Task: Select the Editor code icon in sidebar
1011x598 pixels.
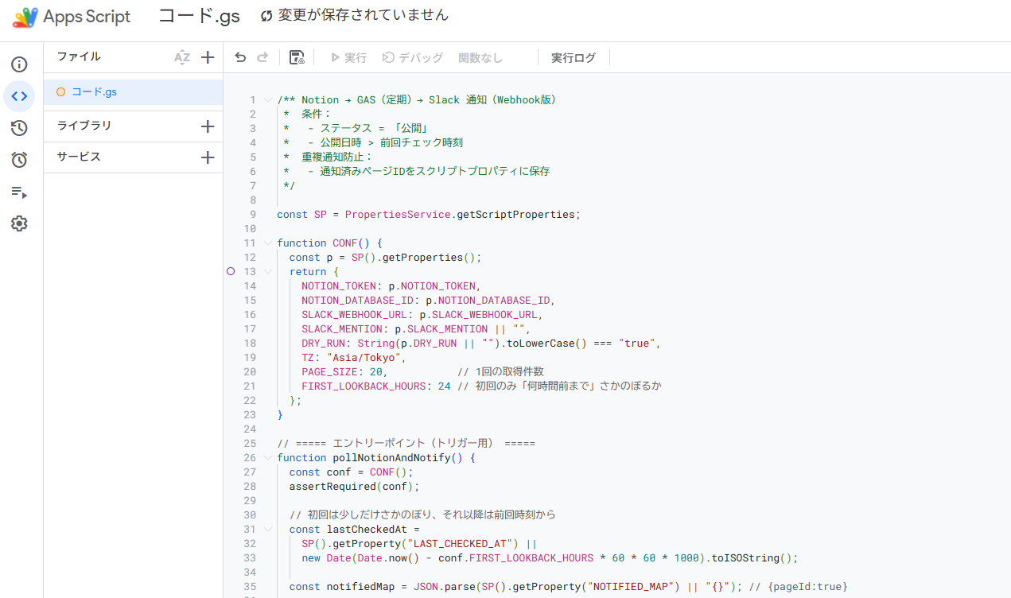Action: tap(19, 96)
